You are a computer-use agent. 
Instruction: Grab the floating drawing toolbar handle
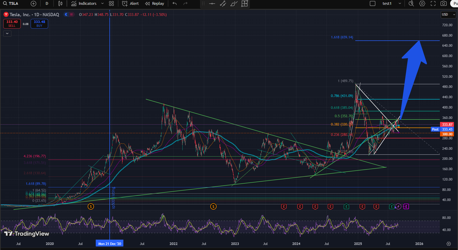click(203, 4)
